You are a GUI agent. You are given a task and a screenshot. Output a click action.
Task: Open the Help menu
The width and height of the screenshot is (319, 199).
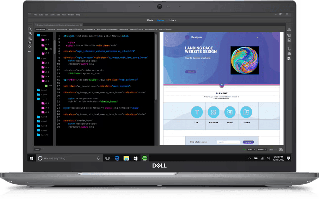pyautogui.click(x=78, y=15)
